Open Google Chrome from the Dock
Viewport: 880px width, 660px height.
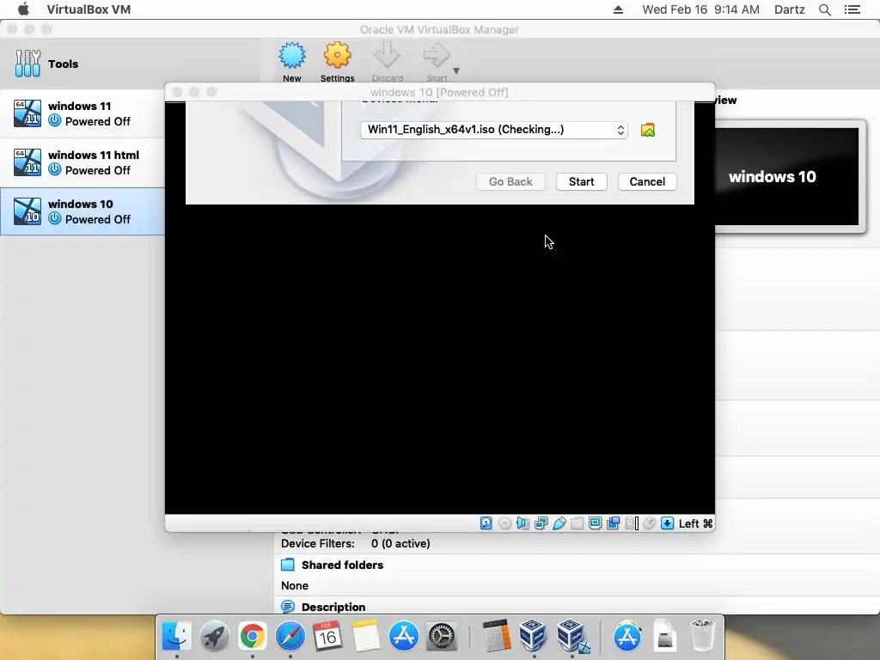253,636
